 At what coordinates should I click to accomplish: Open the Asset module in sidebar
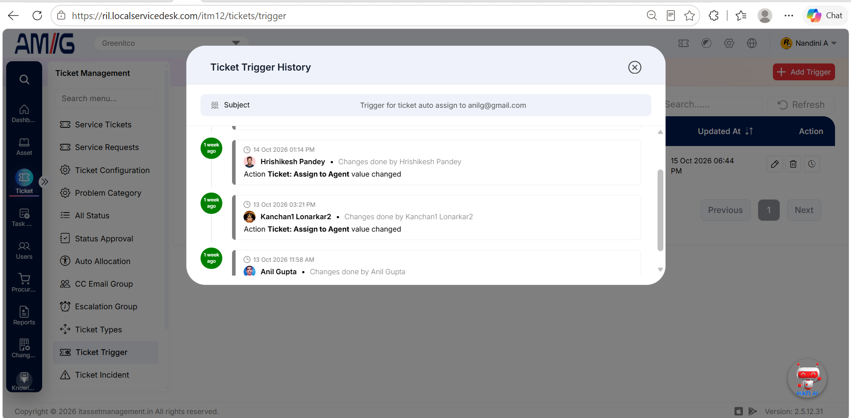click(24, 146)
